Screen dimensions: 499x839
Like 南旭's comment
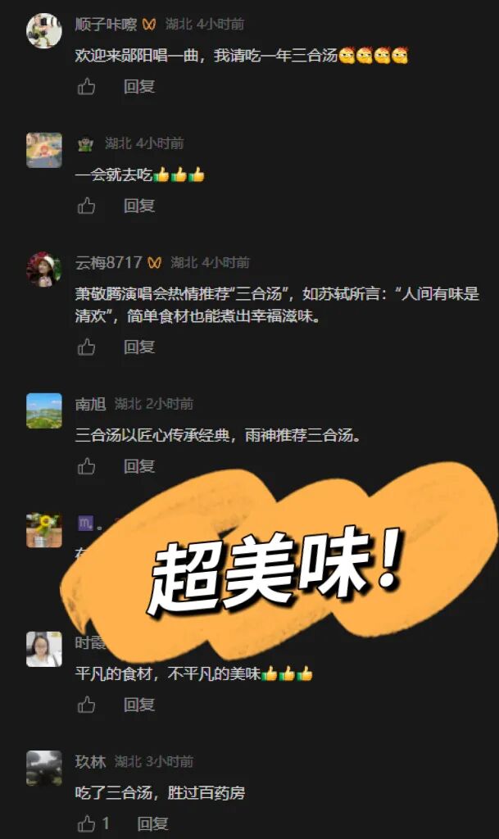coord(86,466)
